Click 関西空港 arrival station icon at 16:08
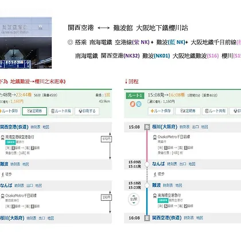 point(147,218)
